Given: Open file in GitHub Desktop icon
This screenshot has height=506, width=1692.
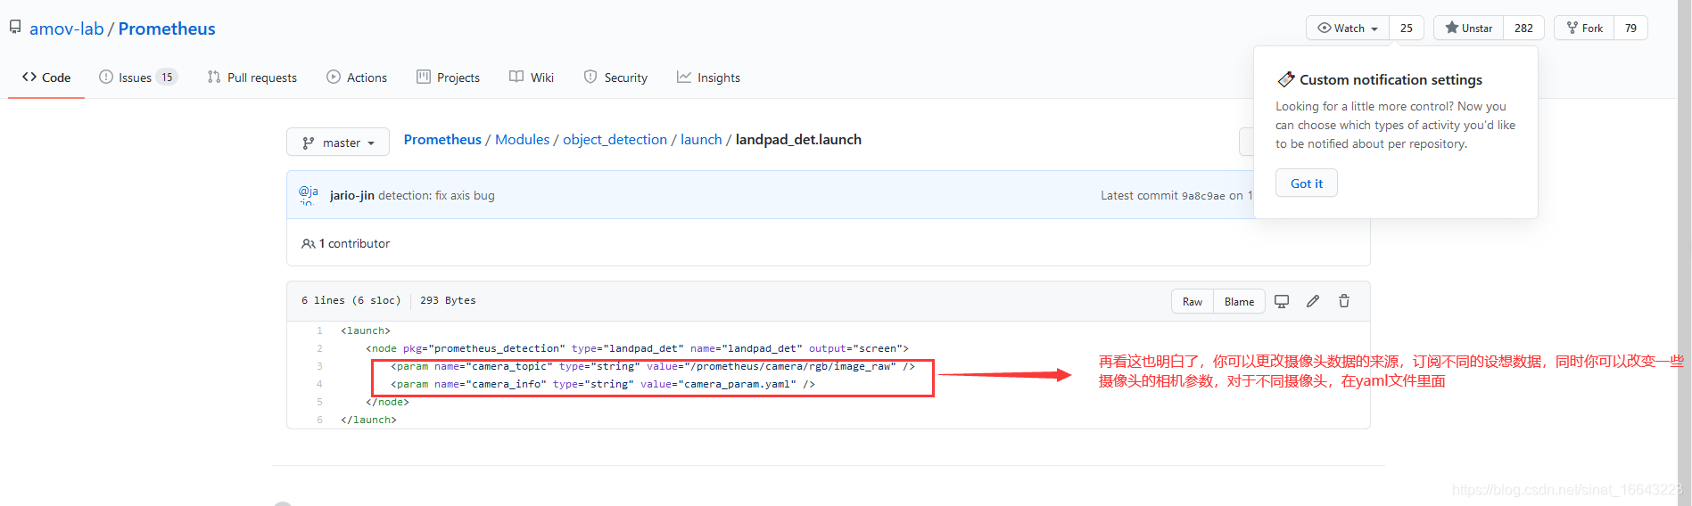Looking at the screenshot, I should [1282, 301].
